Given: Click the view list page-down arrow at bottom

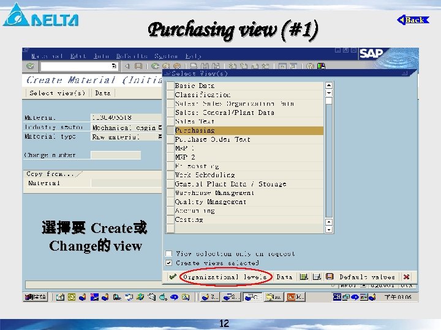Looking at the screenshot, I should pos(329,230).
